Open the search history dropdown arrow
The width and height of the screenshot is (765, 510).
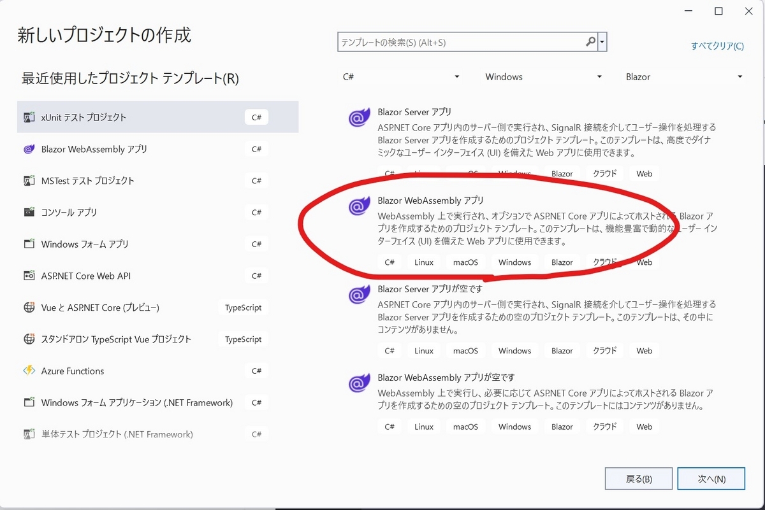[x=602, y=42]
